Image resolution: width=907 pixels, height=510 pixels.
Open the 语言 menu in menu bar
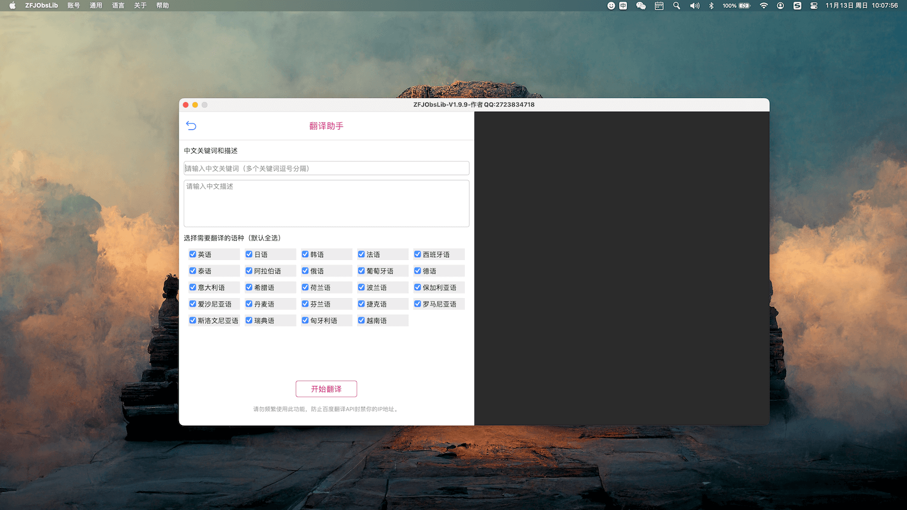tap(118, 6)
